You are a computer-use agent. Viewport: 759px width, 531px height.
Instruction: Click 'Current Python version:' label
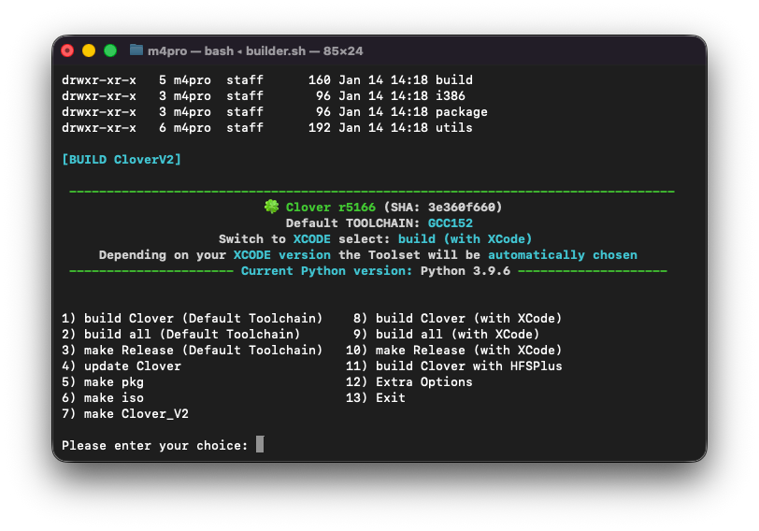point(327,271)
